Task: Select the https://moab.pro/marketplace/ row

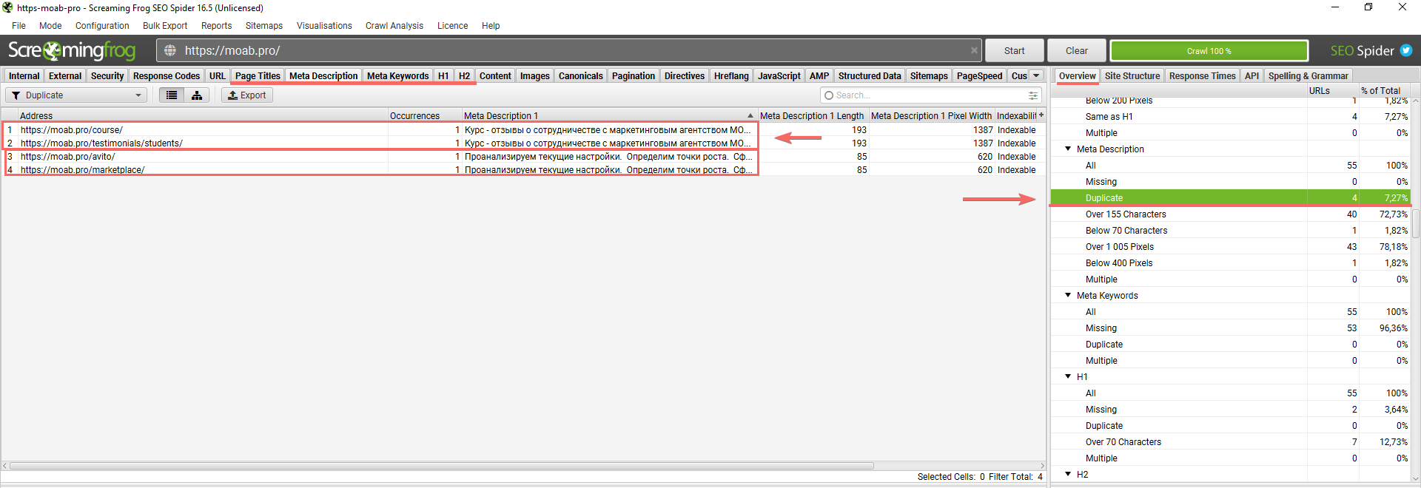Action: click(x=524, y=169)
